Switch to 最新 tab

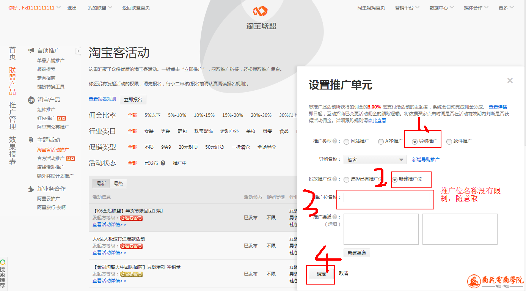(101, 184)
